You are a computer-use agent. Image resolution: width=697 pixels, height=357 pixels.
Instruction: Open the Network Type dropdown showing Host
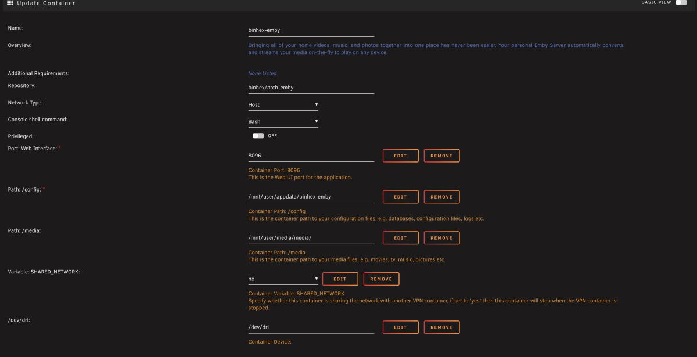(283, 104)
